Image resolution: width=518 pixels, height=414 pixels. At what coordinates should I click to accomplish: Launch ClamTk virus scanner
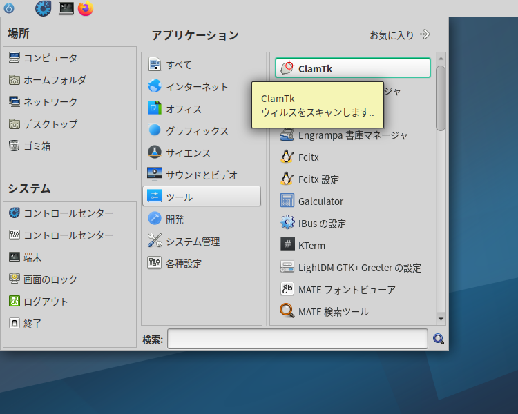(352, 68)
